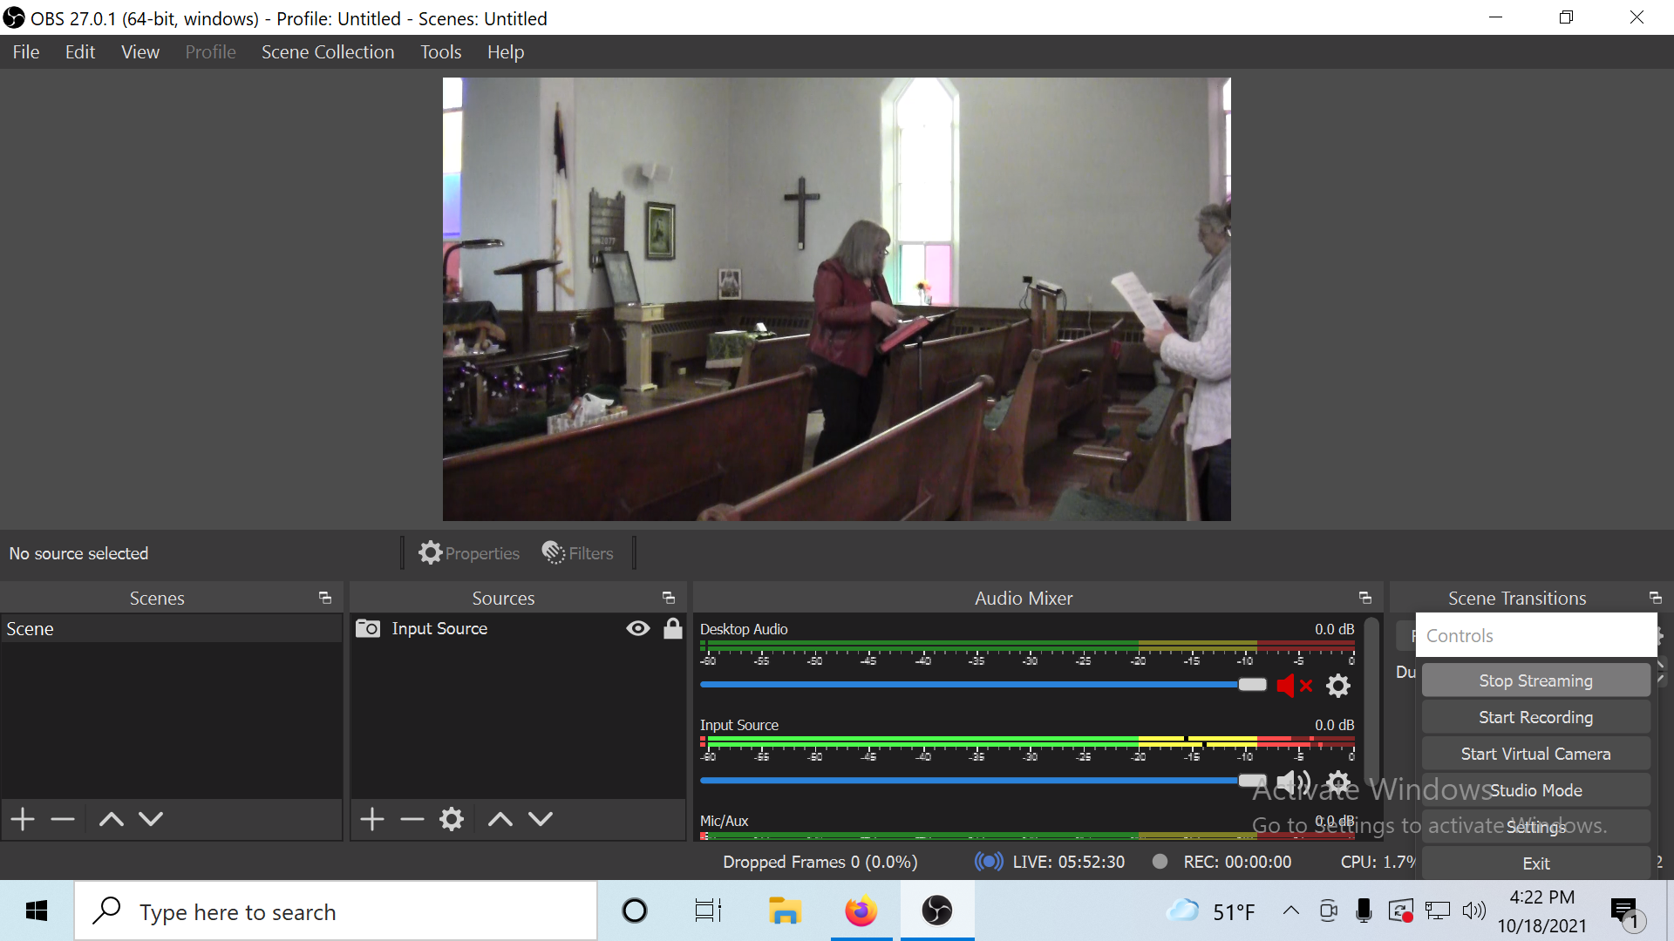Open source properties gear in Sources panel
Viewport: 1674px width, 941px height.
pyautogui.click(x=452, y=819)
